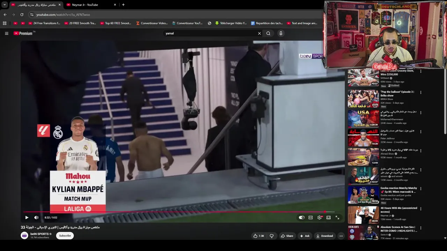
Task: Open the Ask button
Action: coord(305,236)
